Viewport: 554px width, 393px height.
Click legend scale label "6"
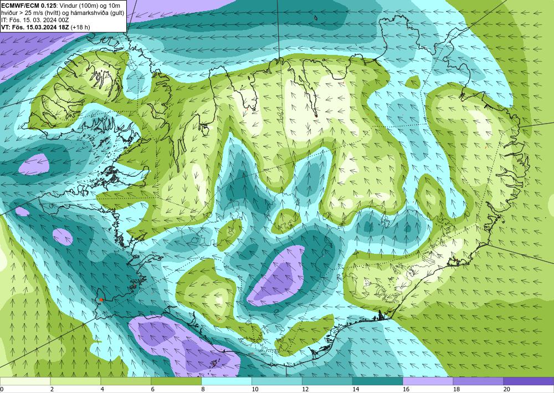tap(153, 390)
